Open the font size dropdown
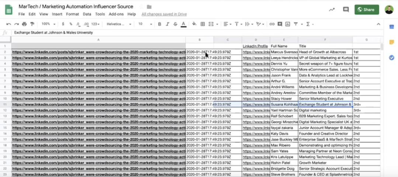This screenshot has width=398, height=177. tap(145, 24)
